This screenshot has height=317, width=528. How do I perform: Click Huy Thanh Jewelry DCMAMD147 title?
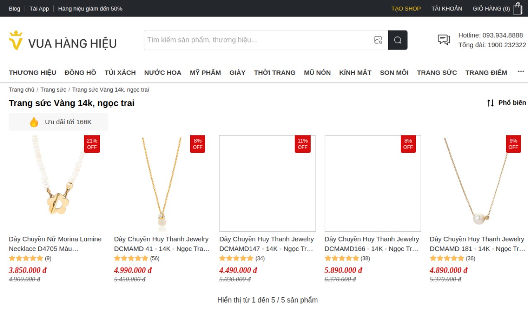coord(267,244)
